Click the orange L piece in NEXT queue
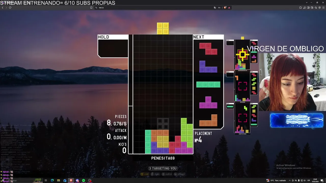The width and height of the screenshot is (326, 183). [x=208, y=120]
